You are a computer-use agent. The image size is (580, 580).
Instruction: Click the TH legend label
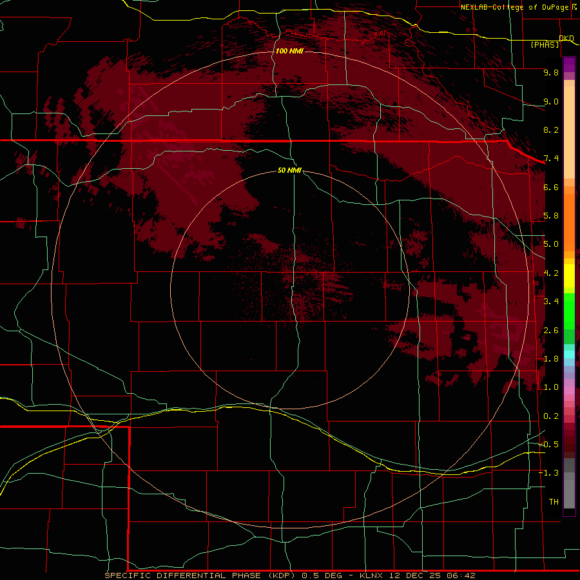tap(554, 502)
